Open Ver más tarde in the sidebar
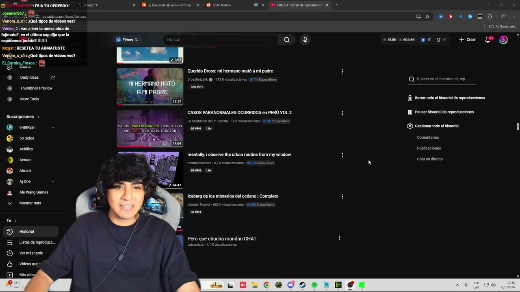Image resolution: width=520 pixels, height=292 pixels. (x=31, y=253)
